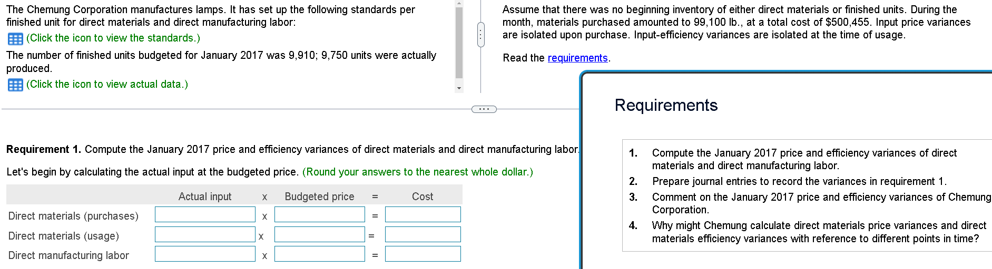Click Budgeted price field for Direct materials (usage)

pos(319,234)
